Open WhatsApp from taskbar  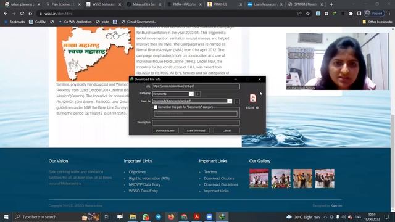146,216
